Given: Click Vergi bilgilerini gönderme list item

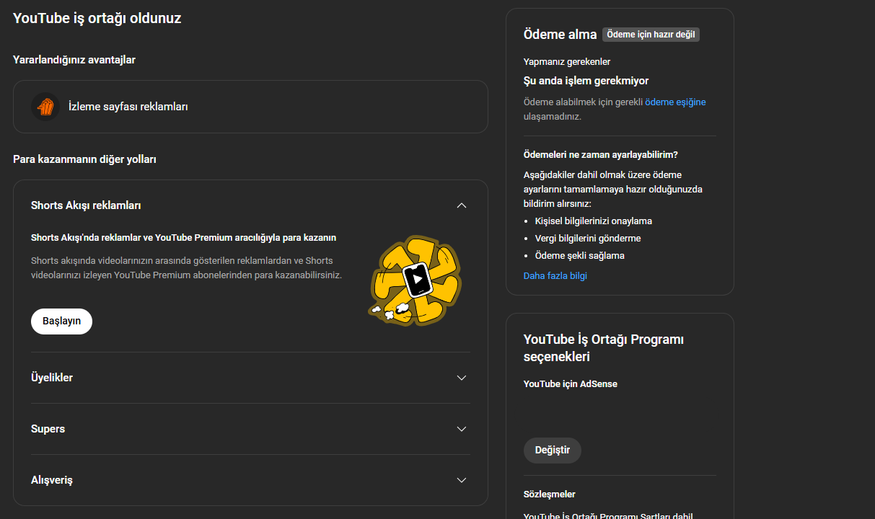Looking at the screenshot, I should pyautogui.click(x=588, y=239).
